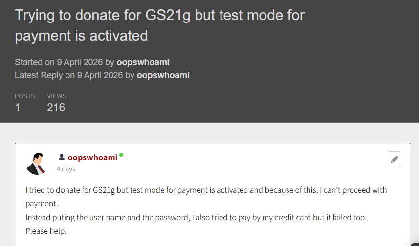Open oopswhoami profile from post header

point(92,157)
